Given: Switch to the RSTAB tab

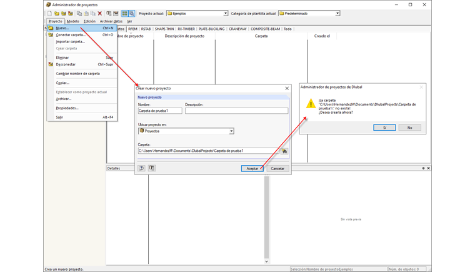Looking at the screenshot, I should click(146, 29).
